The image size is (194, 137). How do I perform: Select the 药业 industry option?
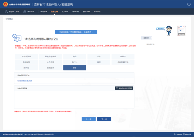click(75, 57)
